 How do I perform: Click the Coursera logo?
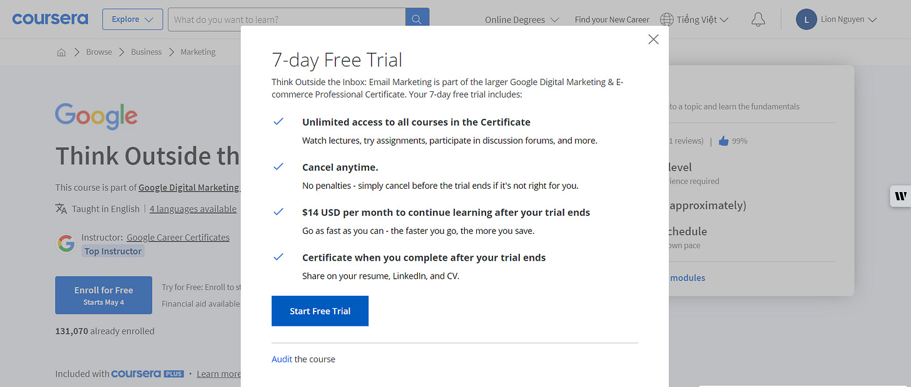[x=50, y=19]
